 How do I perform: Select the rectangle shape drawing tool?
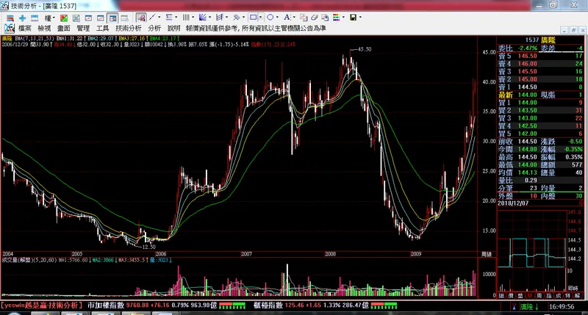(x=253, y=17)
